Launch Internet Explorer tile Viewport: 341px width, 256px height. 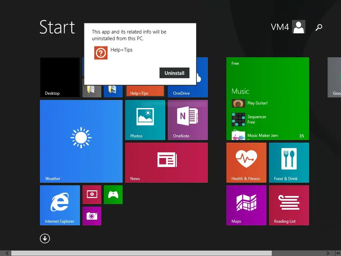click(x=60, y=205)
